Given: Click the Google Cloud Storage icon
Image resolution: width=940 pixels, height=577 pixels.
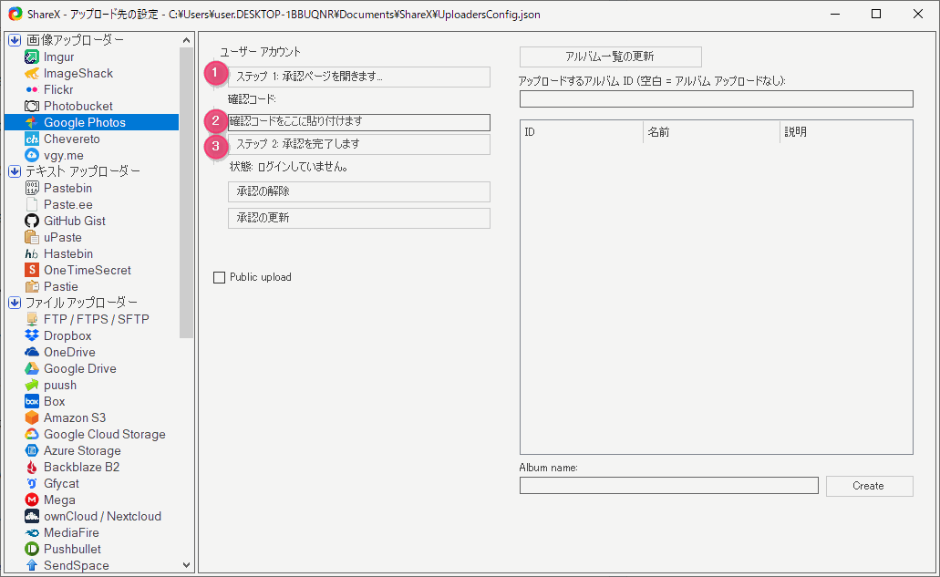Looking at the screenshot, I should tap(32, 435).
